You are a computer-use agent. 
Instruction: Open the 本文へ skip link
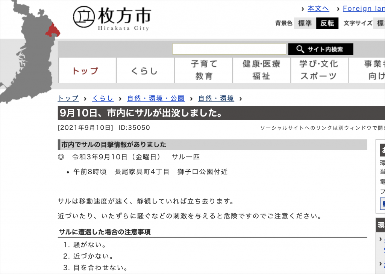318,9
